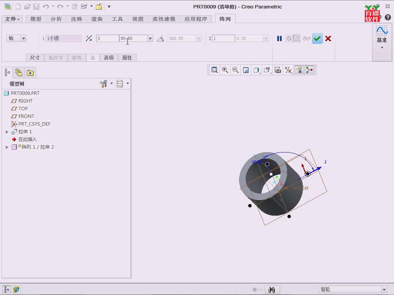Click the New file icon

coord(18,7)
